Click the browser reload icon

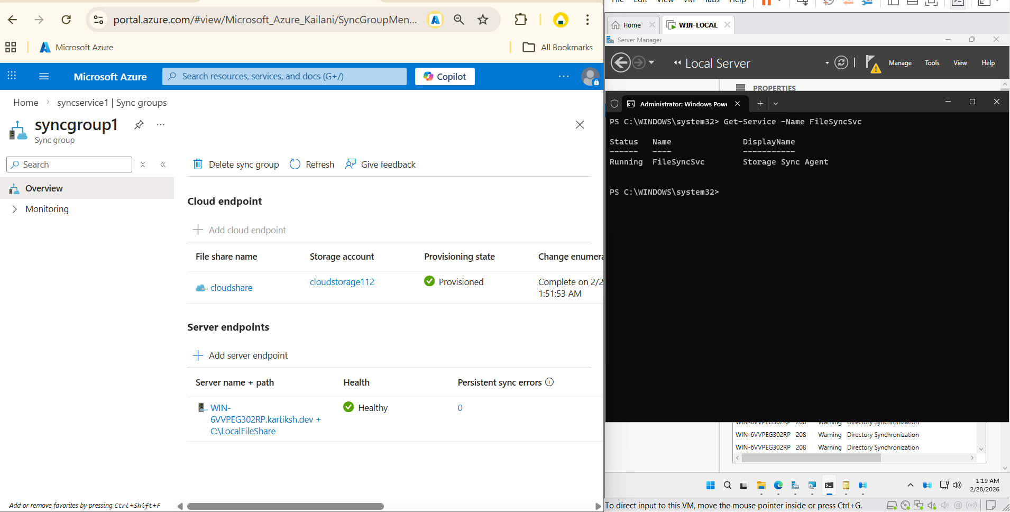[66, 20]
